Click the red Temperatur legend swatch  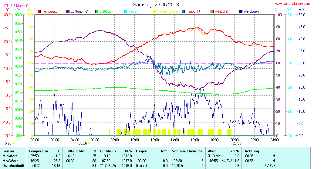pyautogui.click(x=39, y=11)
